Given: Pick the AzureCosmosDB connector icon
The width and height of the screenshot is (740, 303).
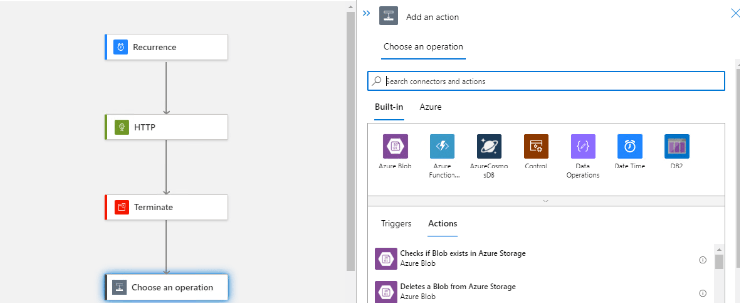Looking at the screenshot, I should [489, 146].
